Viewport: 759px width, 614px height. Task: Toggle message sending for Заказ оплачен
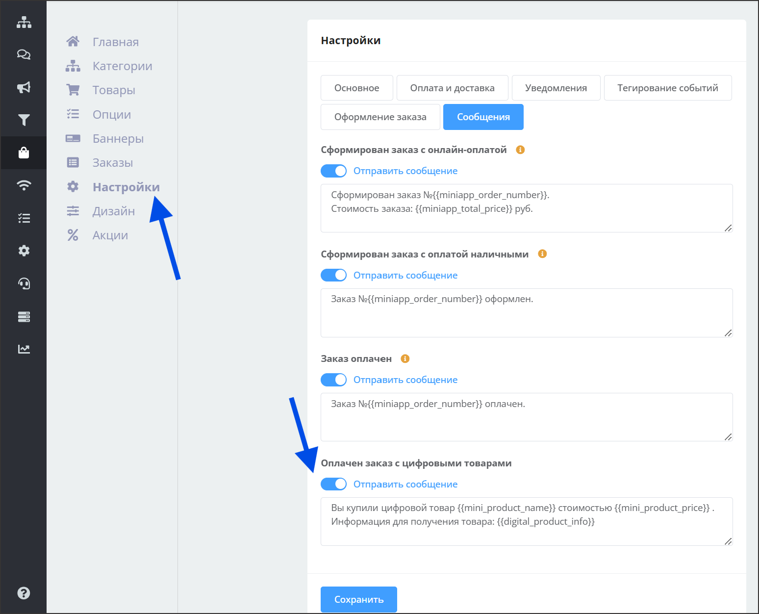point(333,380)
